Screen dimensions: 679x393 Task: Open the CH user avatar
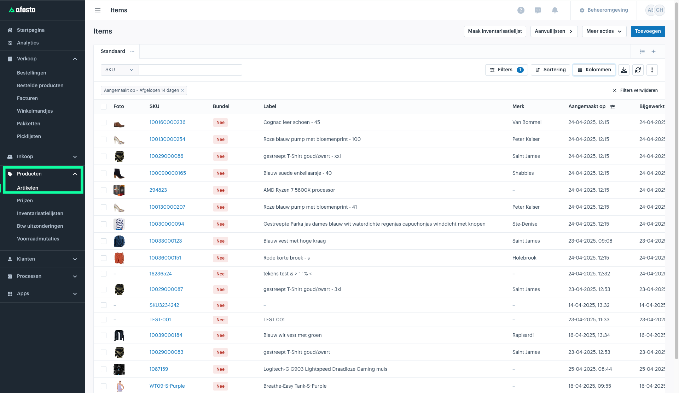point(660,10)
